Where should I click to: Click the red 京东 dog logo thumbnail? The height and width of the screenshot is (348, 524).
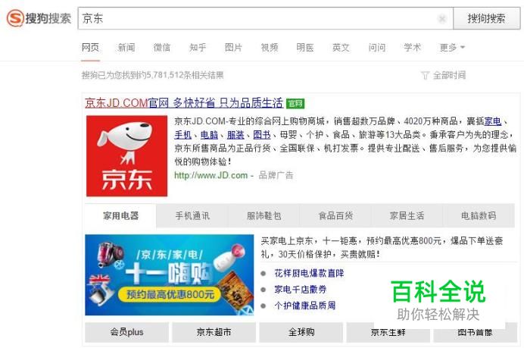[x=126, y=156]
